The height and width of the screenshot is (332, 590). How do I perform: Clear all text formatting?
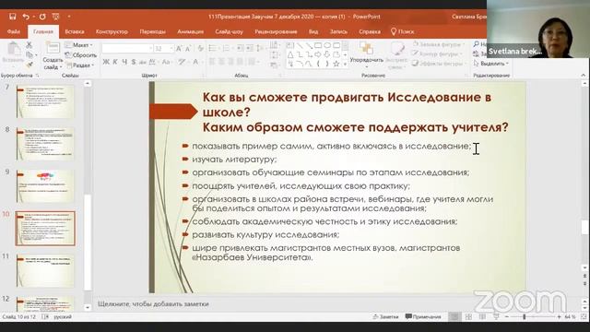(201, 48)
